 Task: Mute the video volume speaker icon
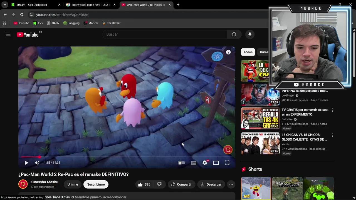(x=37, y=163)
